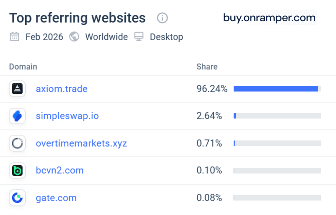Click the green bcvn2.com favicon

16,170
